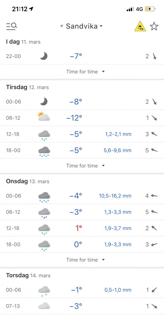
Task: Open the Torsdag 00-06 forecast row
Action: (82, 290)
